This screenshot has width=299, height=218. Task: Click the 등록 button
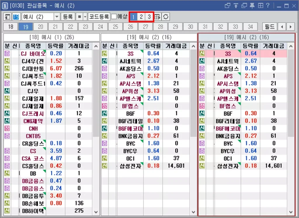click(68, 17)
